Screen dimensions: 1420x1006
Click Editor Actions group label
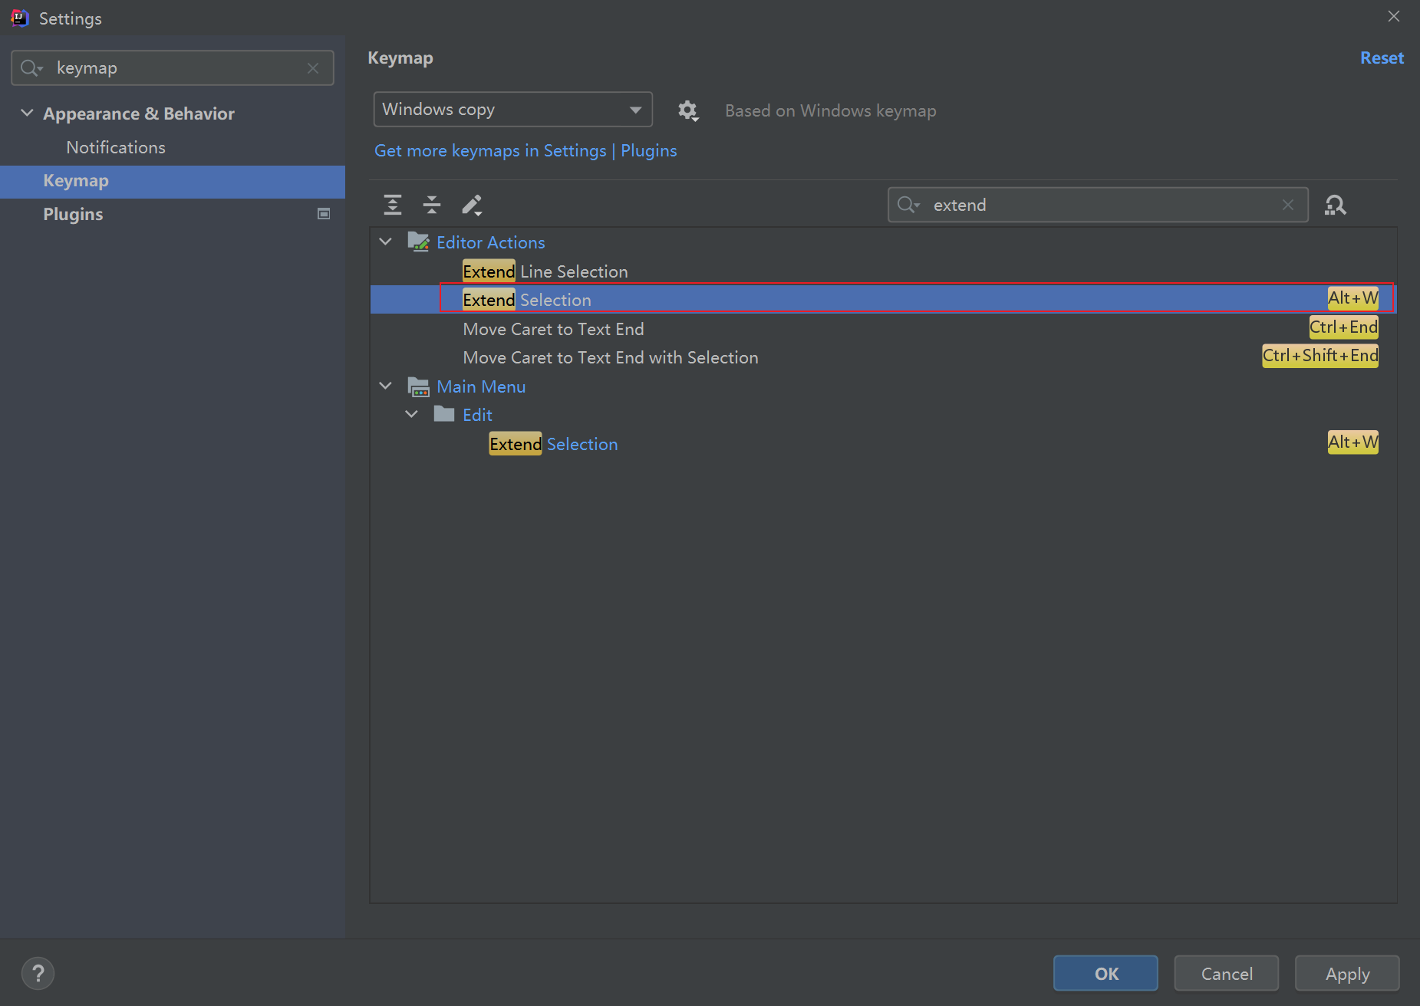491,242
